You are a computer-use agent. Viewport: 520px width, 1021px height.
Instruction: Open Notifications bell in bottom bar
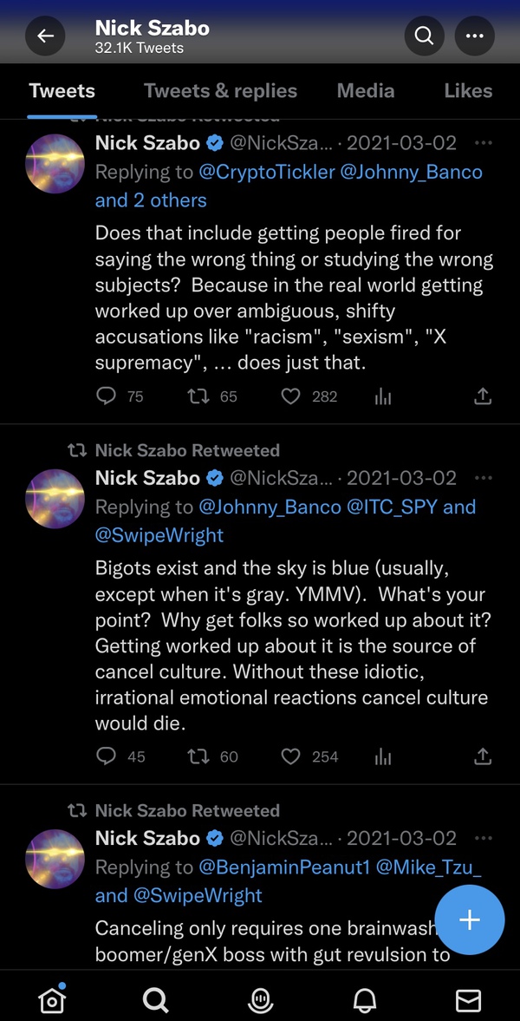point(365,1000)
